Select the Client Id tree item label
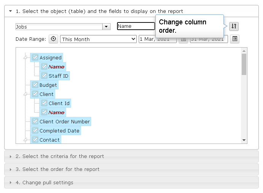263x193 pixels. coord(59,103)
